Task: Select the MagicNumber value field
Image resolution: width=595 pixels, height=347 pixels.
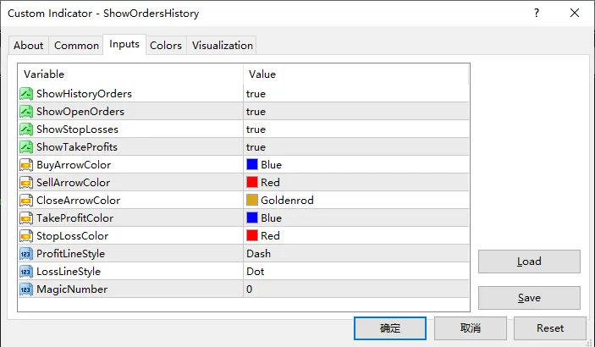Action: coord(355,289)
